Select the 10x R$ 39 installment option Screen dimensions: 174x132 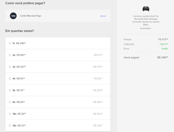point(10,114)
